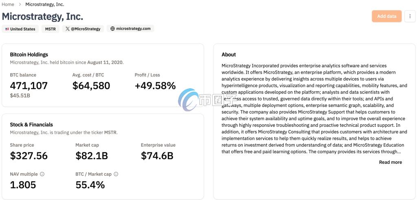Click the globe icon beside microstrategy.com
417x200 pixels.
(x=112, y=29)
